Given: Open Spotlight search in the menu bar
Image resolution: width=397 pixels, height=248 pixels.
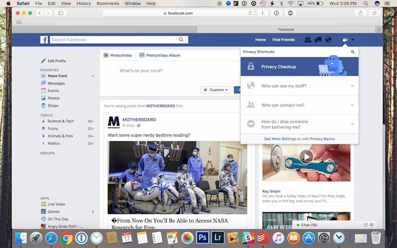Looking at the screenshot, I should click(366, 4).
